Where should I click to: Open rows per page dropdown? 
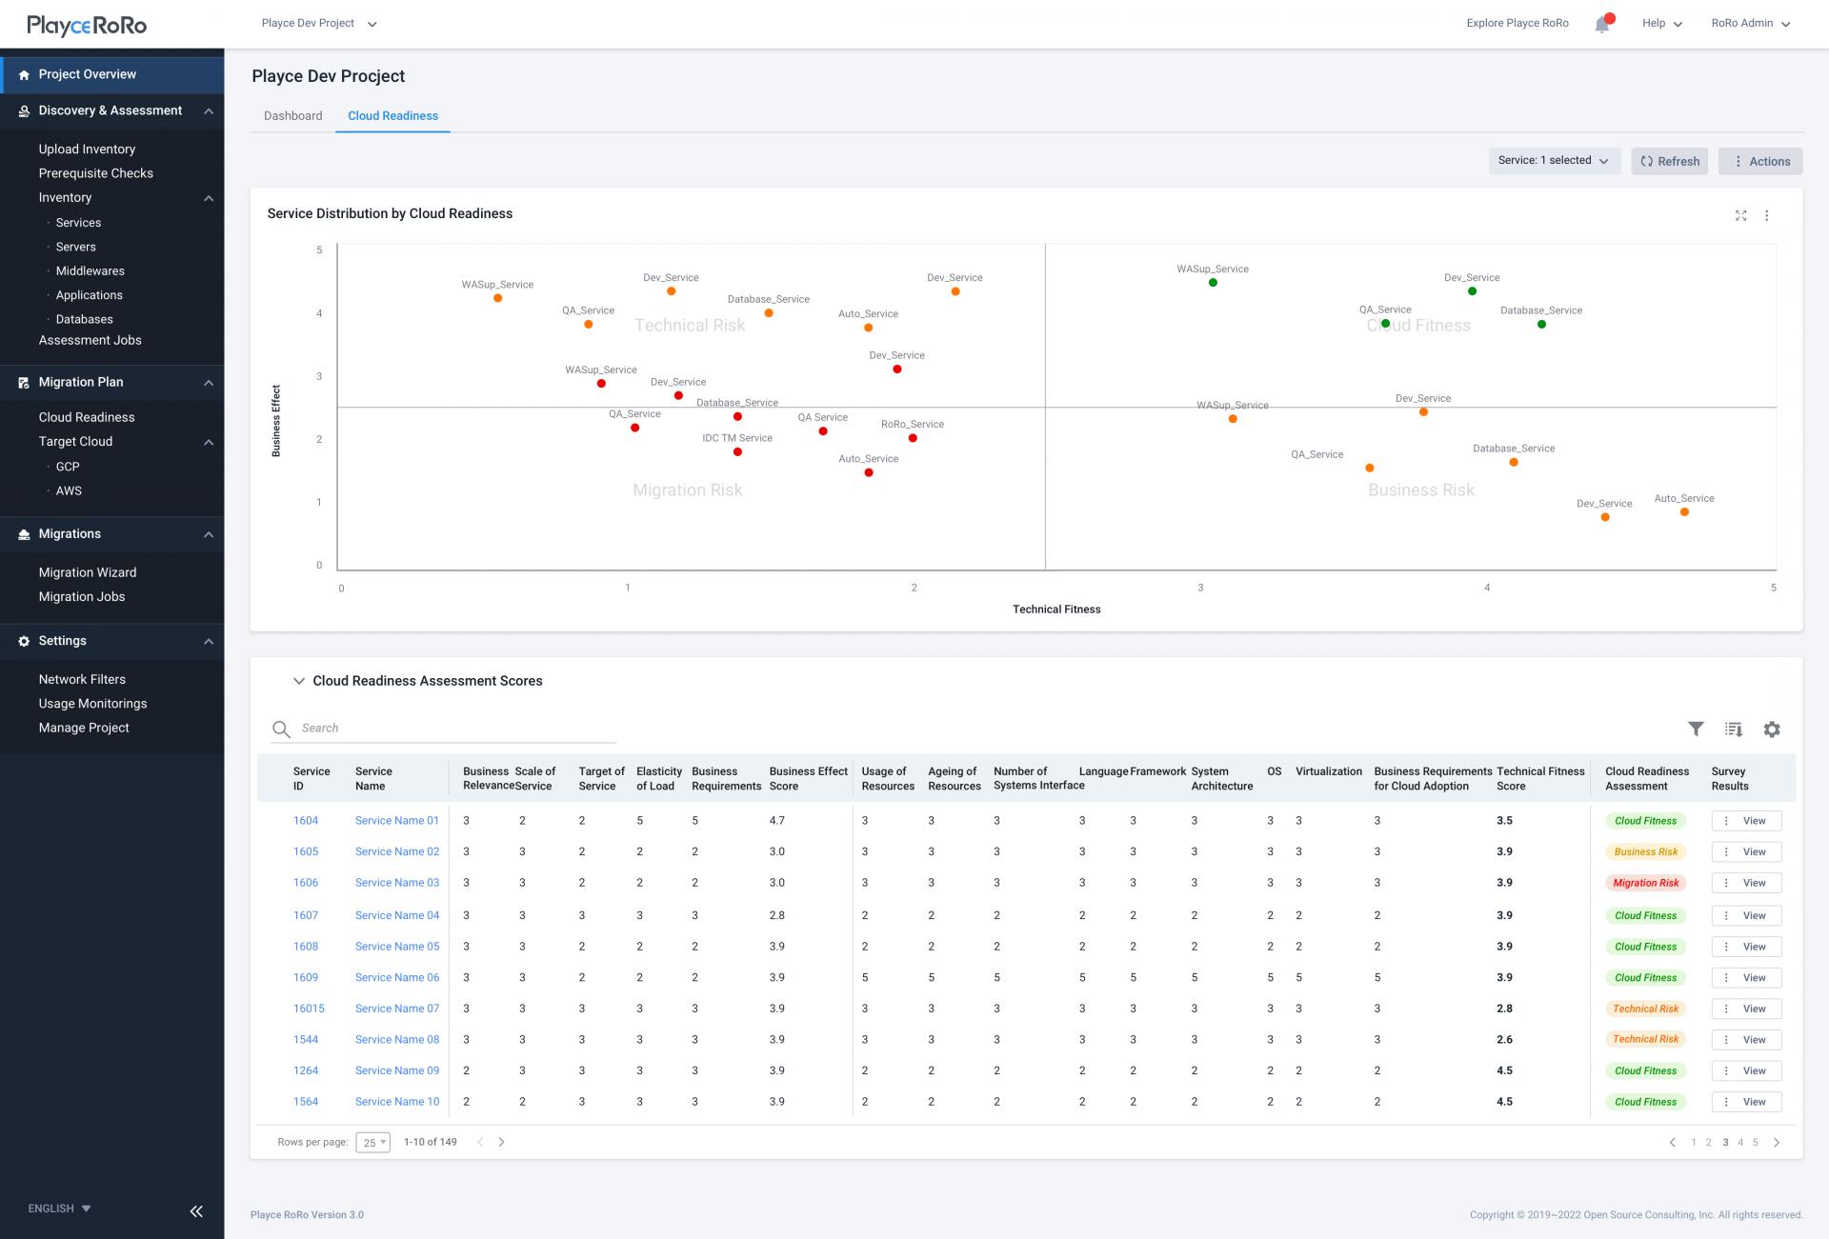372,1142
